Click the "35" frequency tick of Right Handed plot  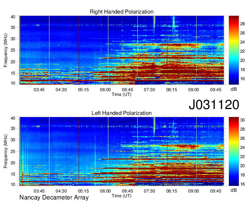coord(13,27)
